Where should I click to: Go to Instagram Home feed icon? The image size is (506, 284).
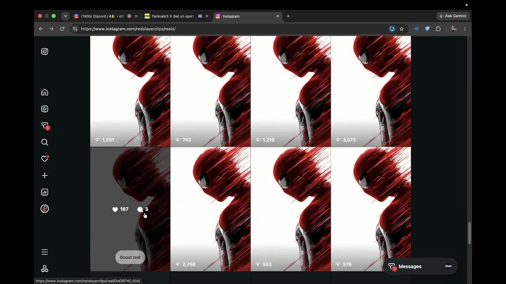45,92
